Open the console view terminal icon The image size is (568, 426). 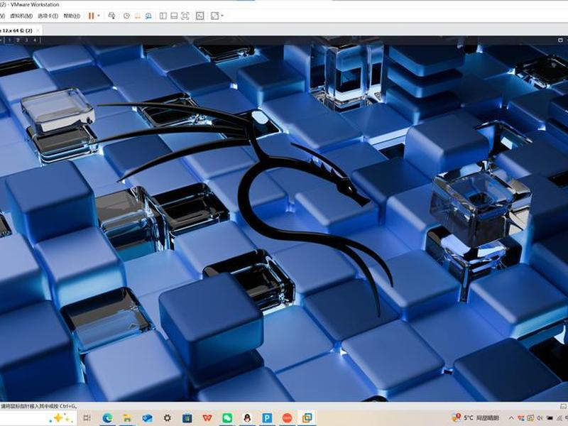[x=200, y=16]
